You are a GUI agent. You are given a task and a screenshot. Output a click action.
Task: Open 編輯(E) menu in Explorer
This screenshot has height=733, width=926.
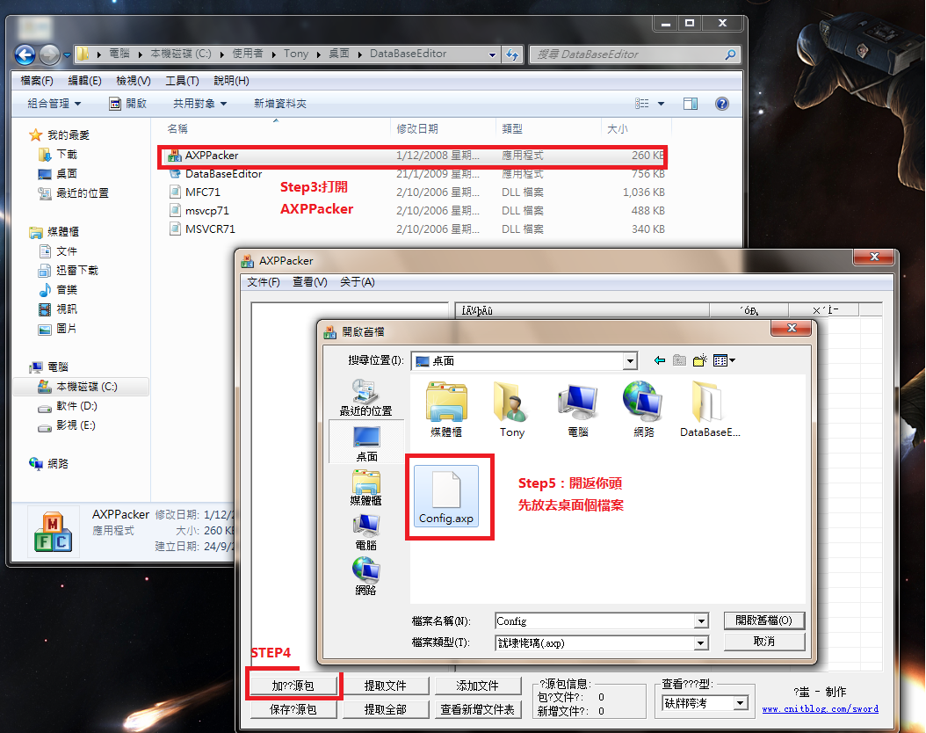(x=84, y=81)
